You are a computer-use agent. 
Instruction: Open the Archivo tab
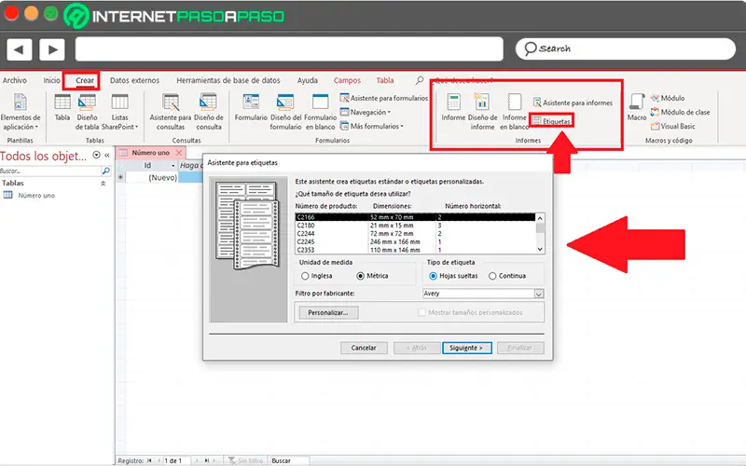pyautogui.click(x=15, y=80)
